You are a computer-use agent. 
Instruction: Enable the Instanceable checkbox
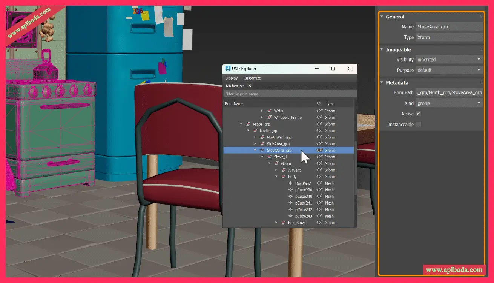(419, 125)
